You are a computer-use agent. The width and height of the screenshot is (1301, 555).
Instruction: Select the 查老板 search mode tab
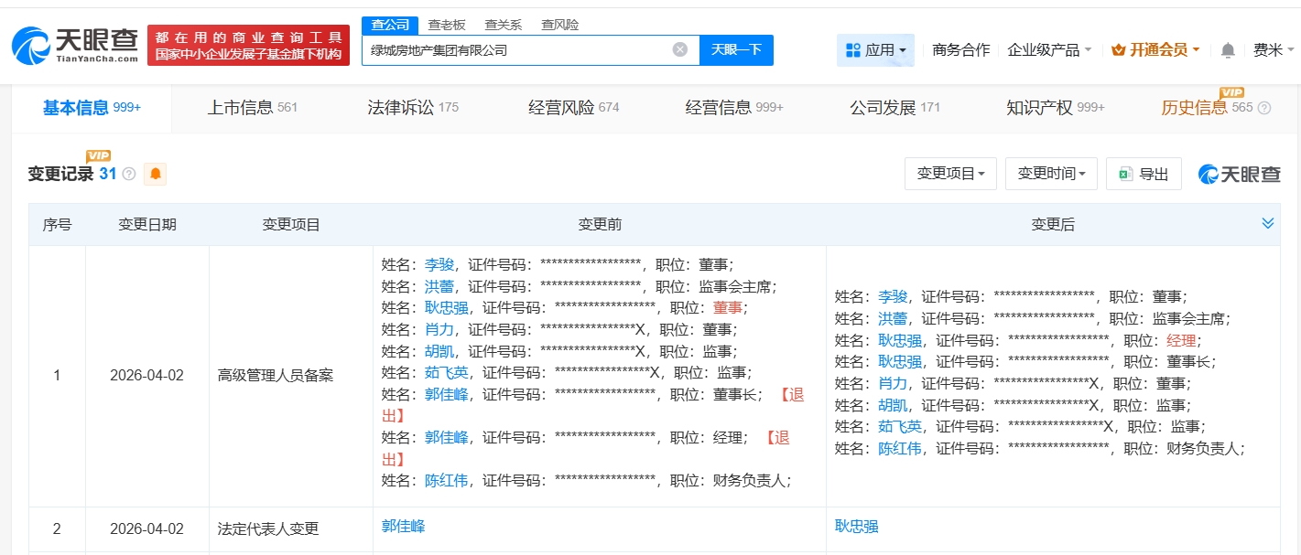(x=447, y=25)
